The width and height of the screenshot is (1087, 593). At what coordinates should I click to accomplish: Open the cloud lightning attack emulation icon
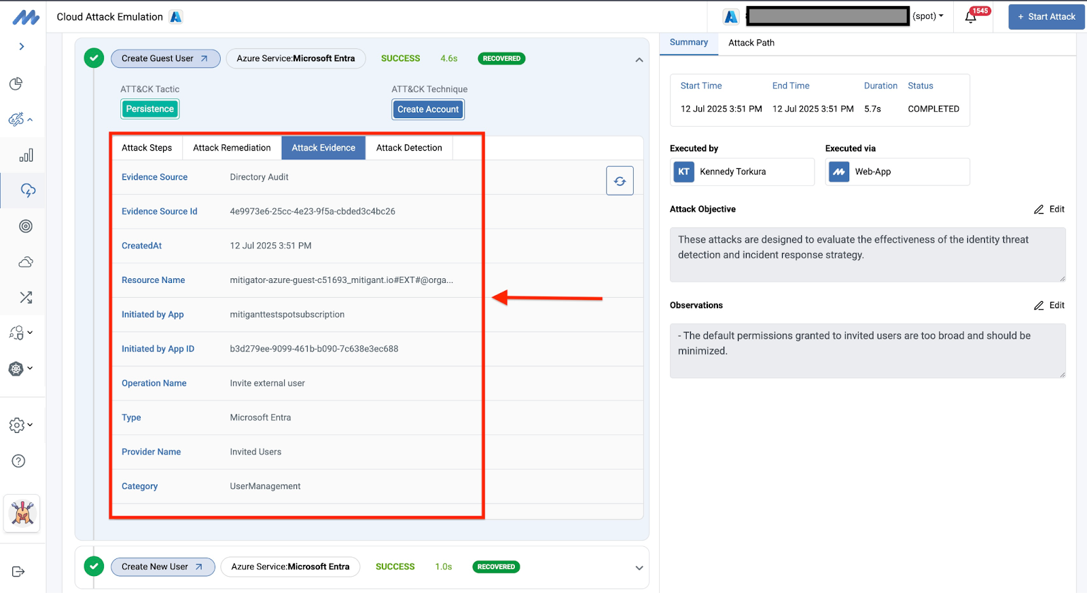coord(28,191)
